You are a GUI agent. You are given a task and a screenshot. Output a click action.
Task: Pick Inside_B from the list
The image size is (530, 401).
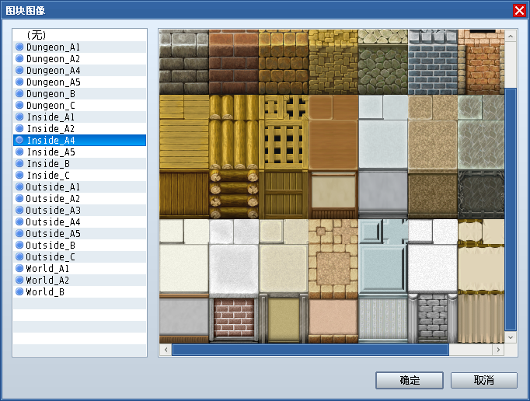[x=80, y=164]
